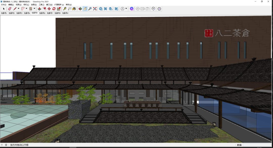
Task: Select the Paint Bucket tool
Action: click(x=74, y=9)
